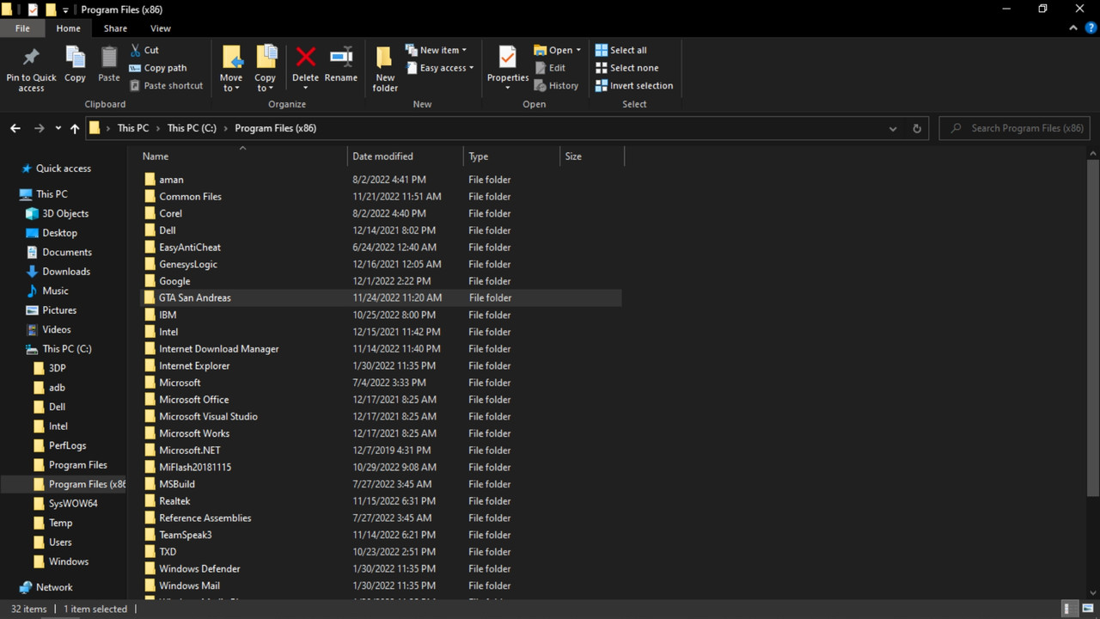Click Select none

click(x=626, y=68)
